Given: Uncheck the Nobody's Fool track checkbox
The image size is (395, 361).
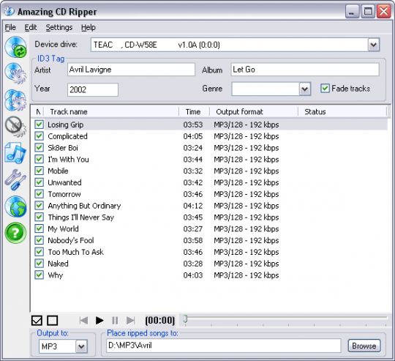Looking at the screenshot, I should (39, 240).
